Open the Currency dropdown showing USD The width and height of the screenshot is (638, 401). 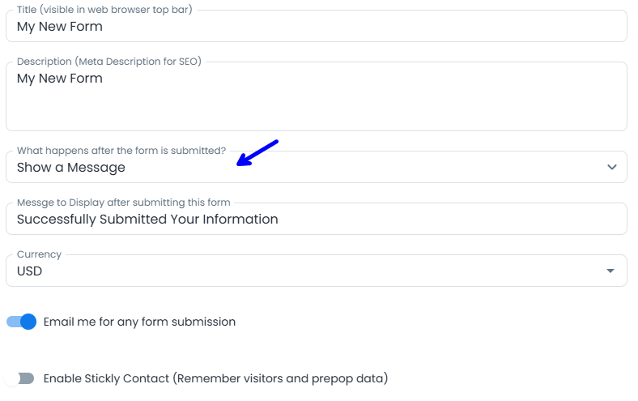pyautogui.click(x=316, y=271)
